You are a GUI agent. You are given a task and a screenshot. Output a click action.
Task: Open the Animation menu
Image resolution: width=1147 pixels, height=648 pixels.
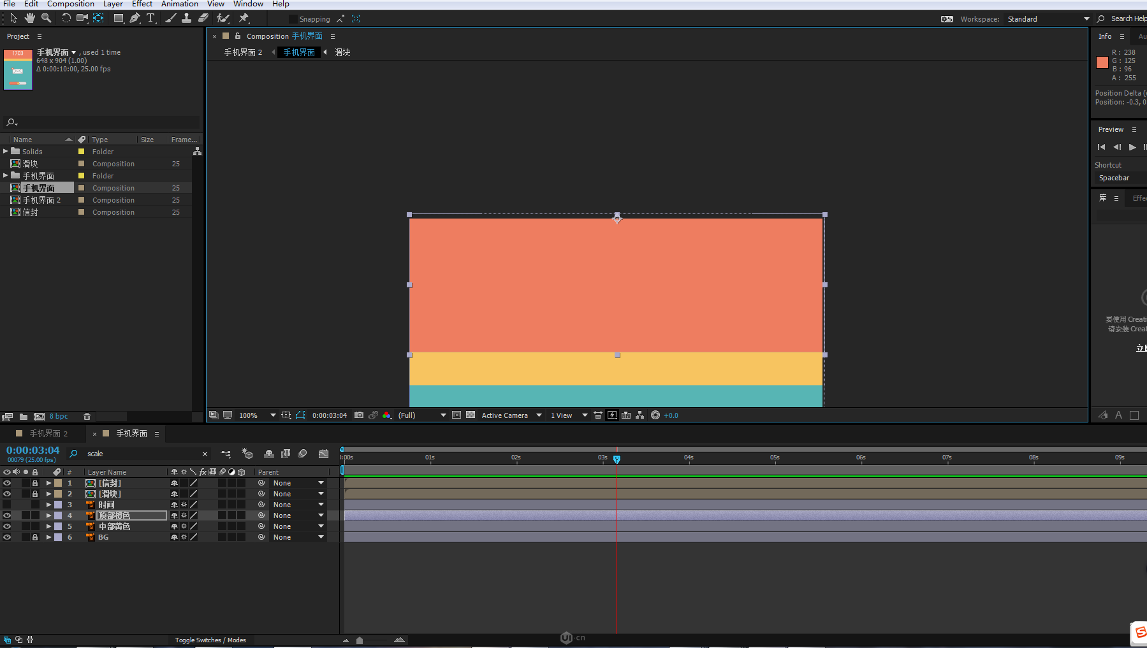pos(179,4)
